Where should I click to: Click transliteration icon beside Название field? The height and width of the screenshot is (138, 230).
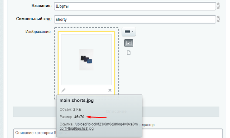point(218,6)
